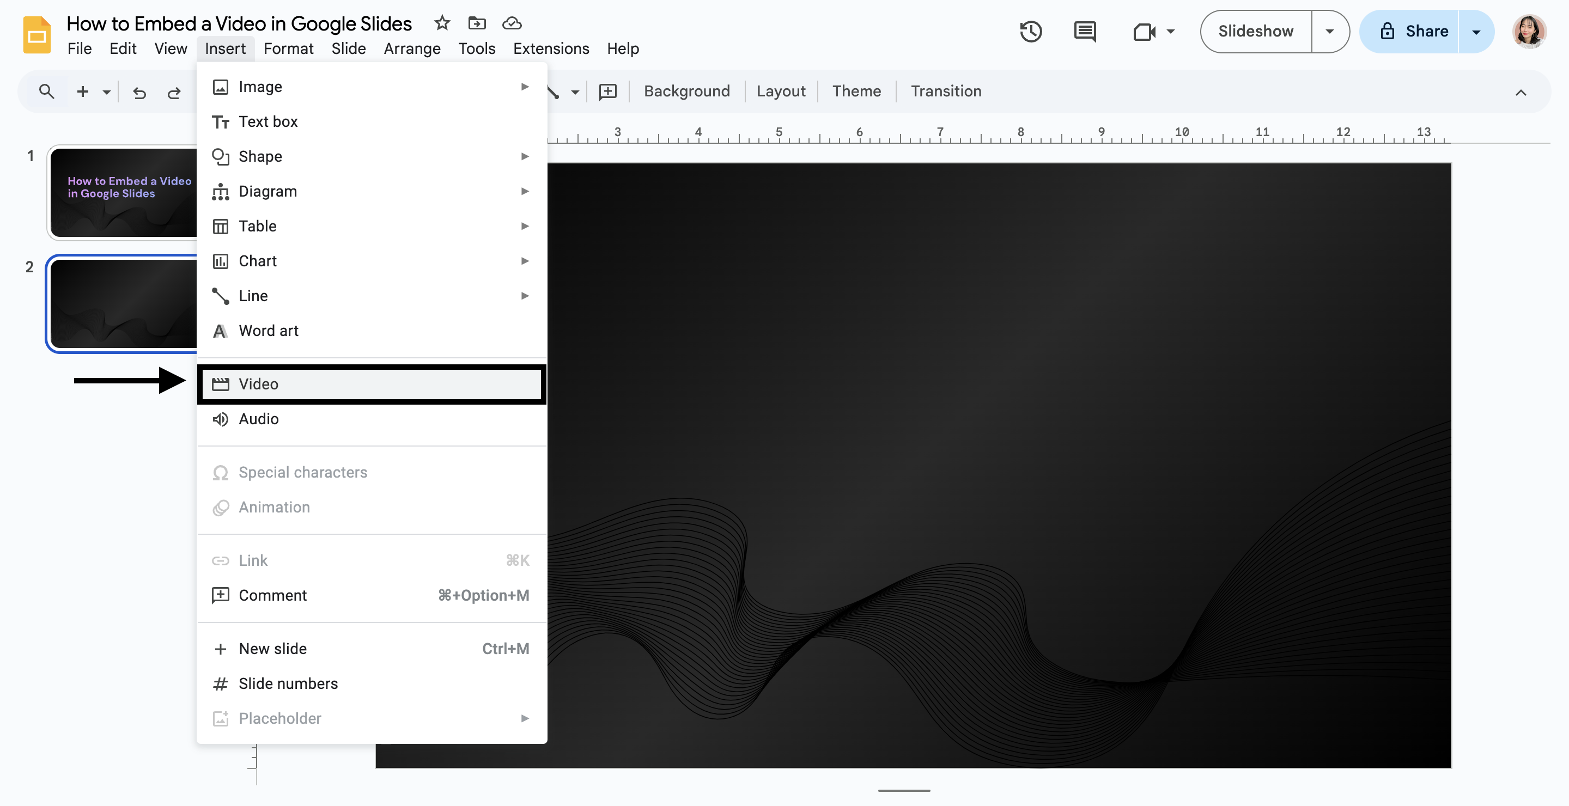Star the presentation document

442,23
